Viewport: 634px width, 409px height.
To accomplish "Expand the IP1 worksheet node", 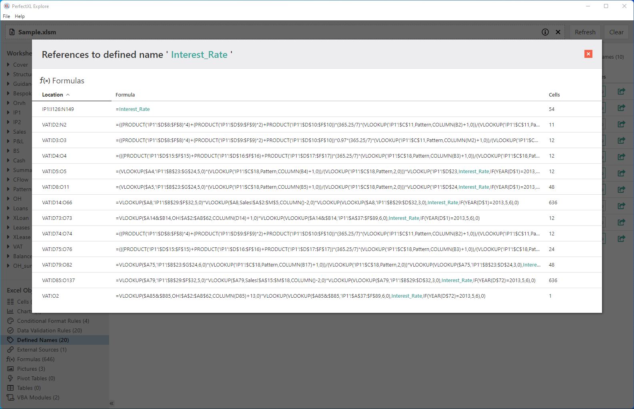I will [x=8, y=112].
